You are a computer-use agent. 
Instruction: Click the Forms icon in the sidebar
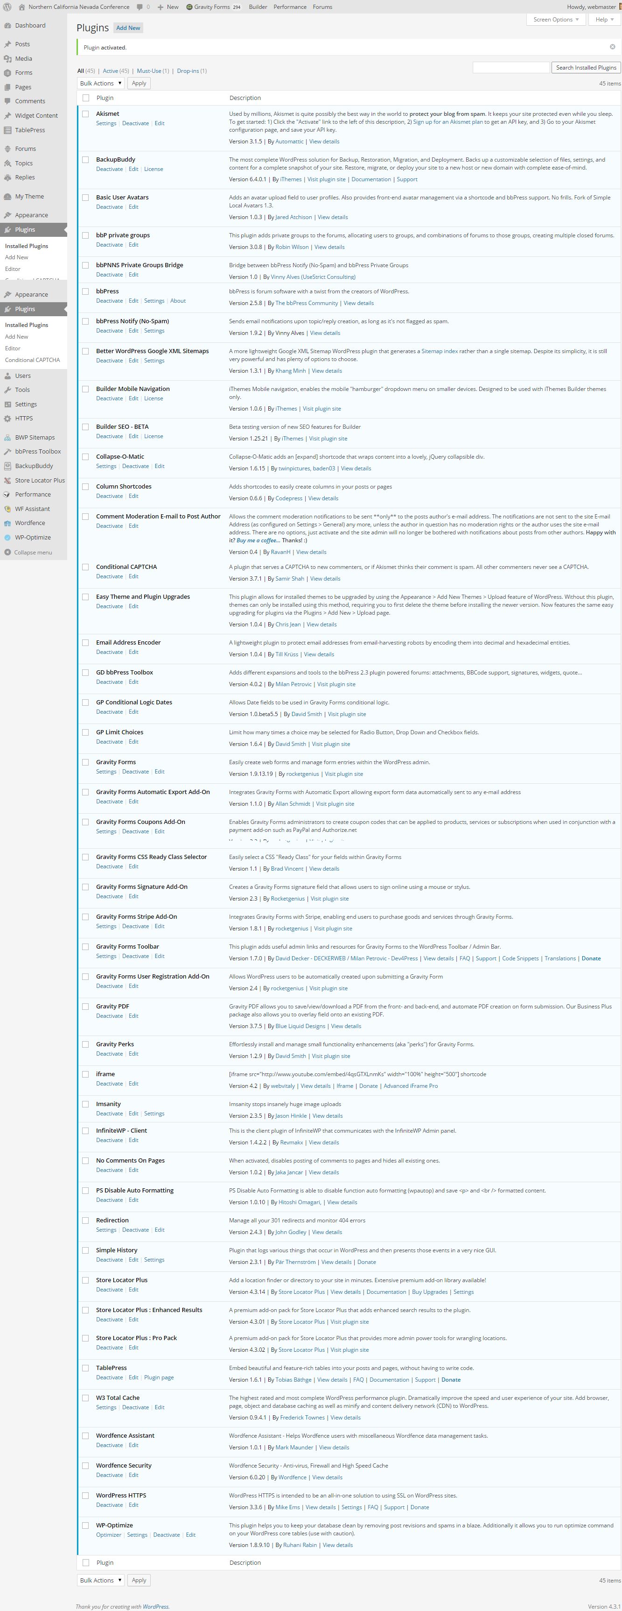(7, 72)
